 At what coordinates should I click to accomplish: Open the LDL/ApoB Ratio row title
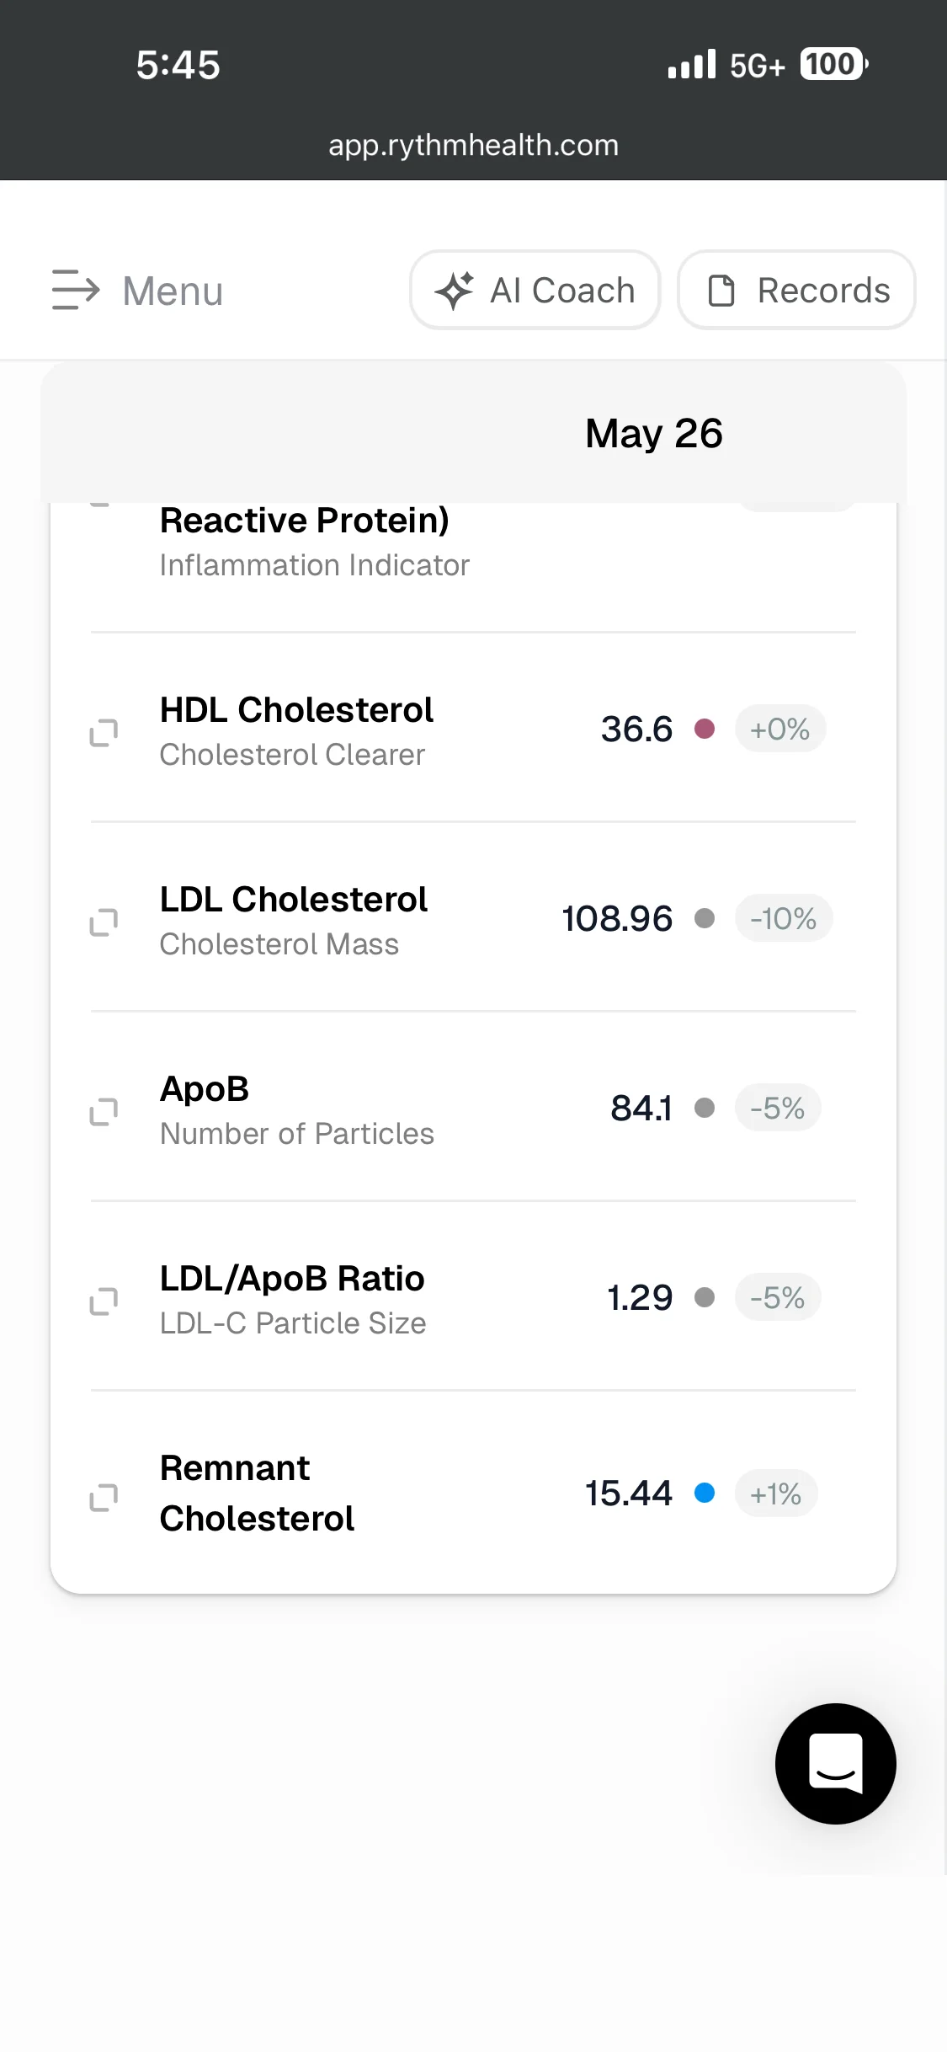(x=292, y=1279)
